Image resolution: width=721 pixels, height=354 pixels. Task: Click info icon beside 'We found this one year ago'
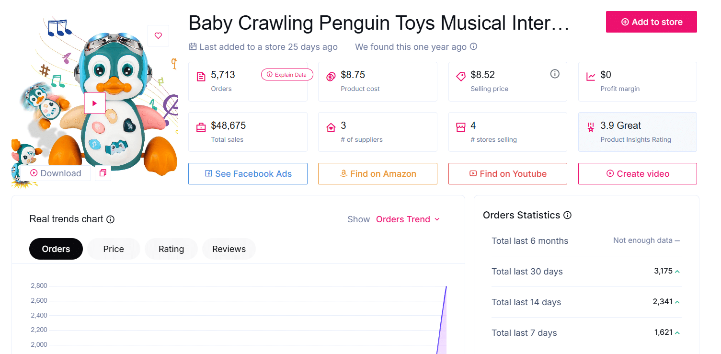click(473, 46)
